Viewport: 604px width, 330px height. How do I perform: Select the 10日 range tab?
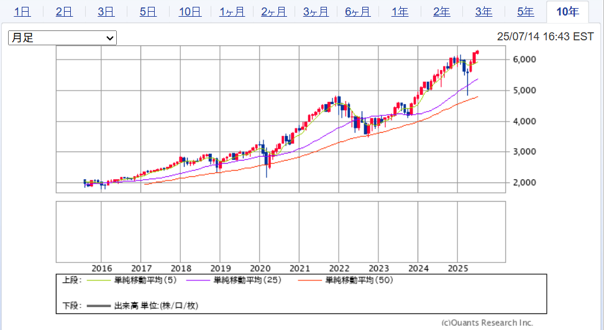click(190, 11)
